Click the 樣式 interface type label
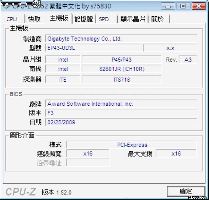Viewport: 209px width, 200px height. 55,145
